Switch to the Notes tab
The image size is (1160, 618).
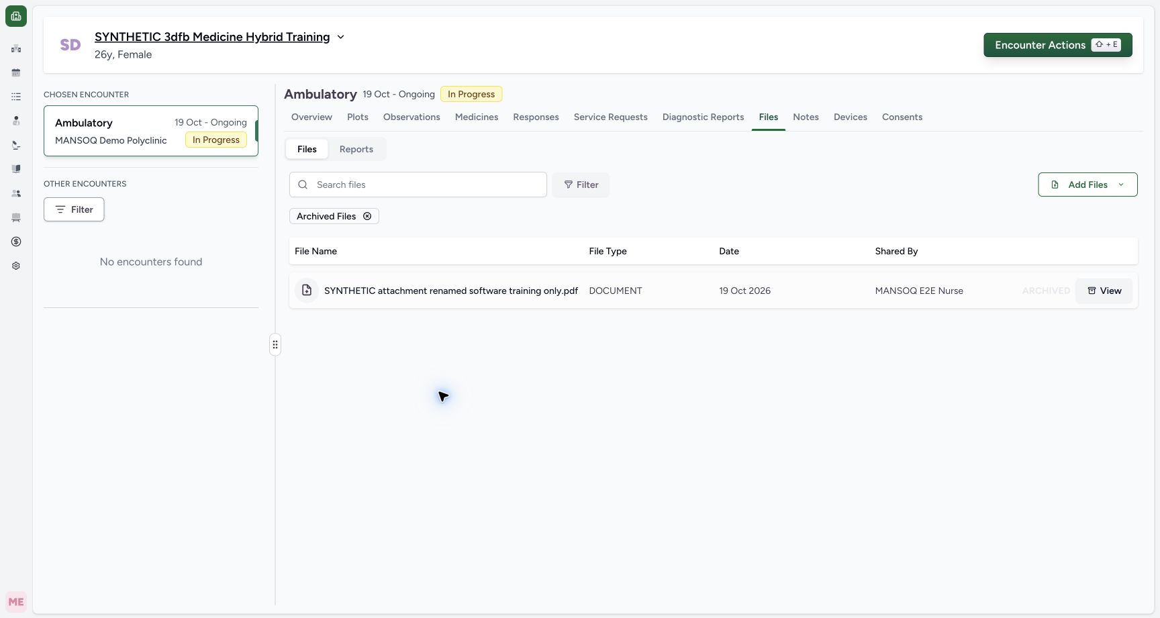806,117
